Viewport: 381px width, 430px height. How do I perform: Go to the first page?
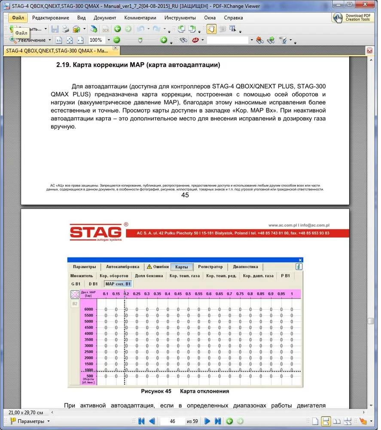point(141,421)
